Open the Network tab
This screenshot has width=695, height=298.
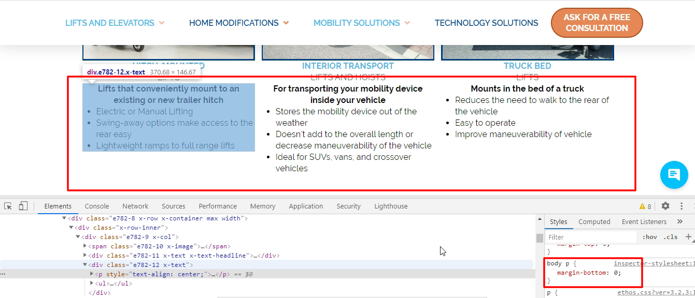[x=135, y=206]
